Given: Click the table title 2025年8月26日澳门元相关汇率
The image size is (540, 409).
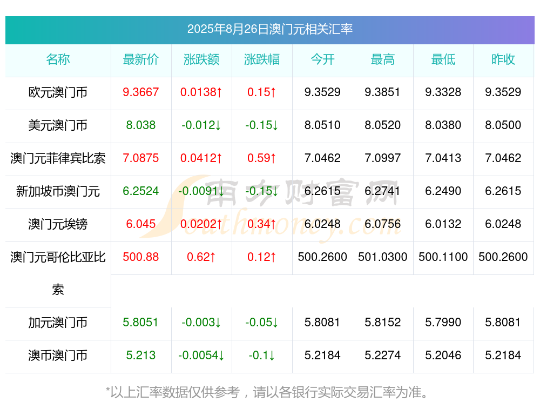Looking at the screenshot, I should [x=269, y=29].
